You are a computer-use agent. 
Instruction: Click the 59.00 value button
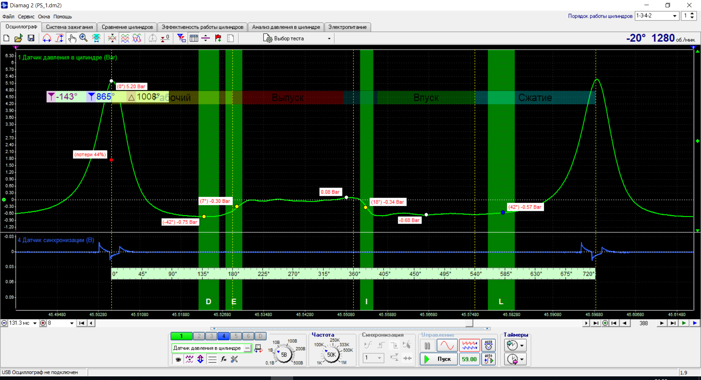point(469,359)
